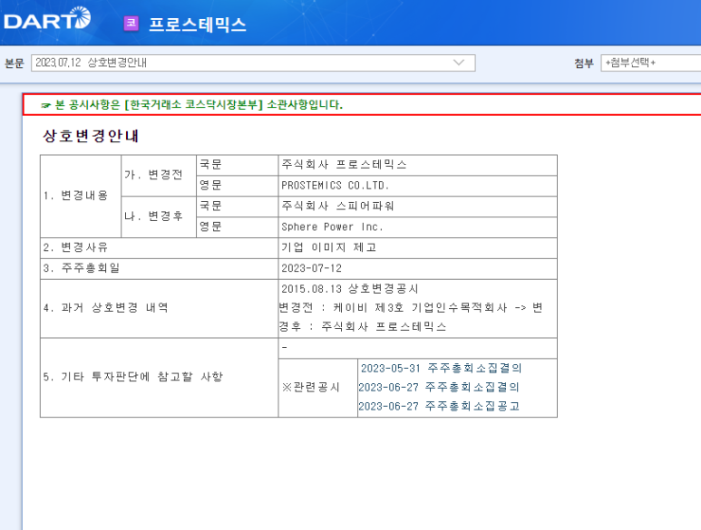Click the cell 주식회사 스피어파워
The image size is (701, 530).
[417, 207]
